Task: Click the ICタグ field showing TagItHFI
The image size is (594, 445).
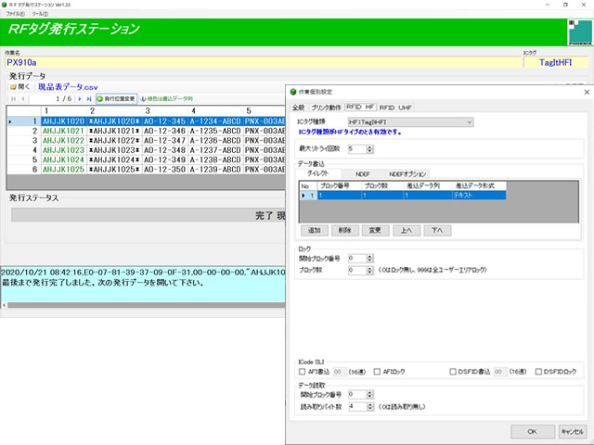Action: [556, 62]
